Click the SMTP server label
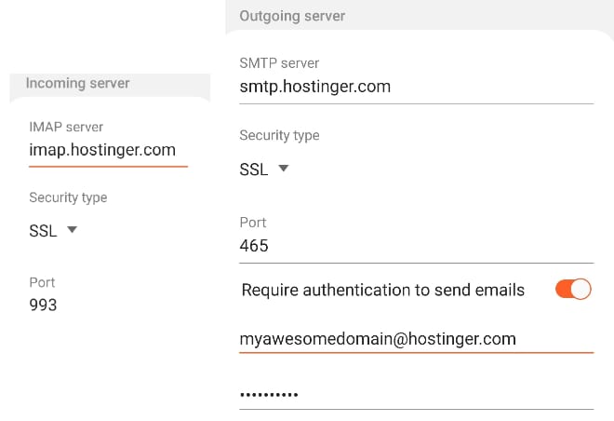Viewport: 614px width, 421px height. click(x=279, y=63)
